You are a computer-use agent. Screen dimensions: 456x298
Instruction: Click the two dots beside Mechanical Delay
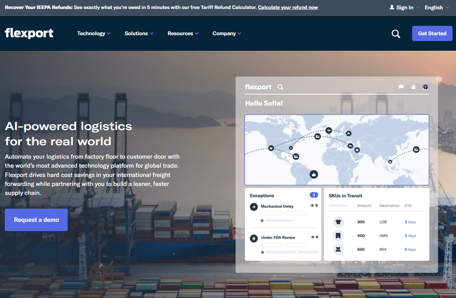(314, 206)
